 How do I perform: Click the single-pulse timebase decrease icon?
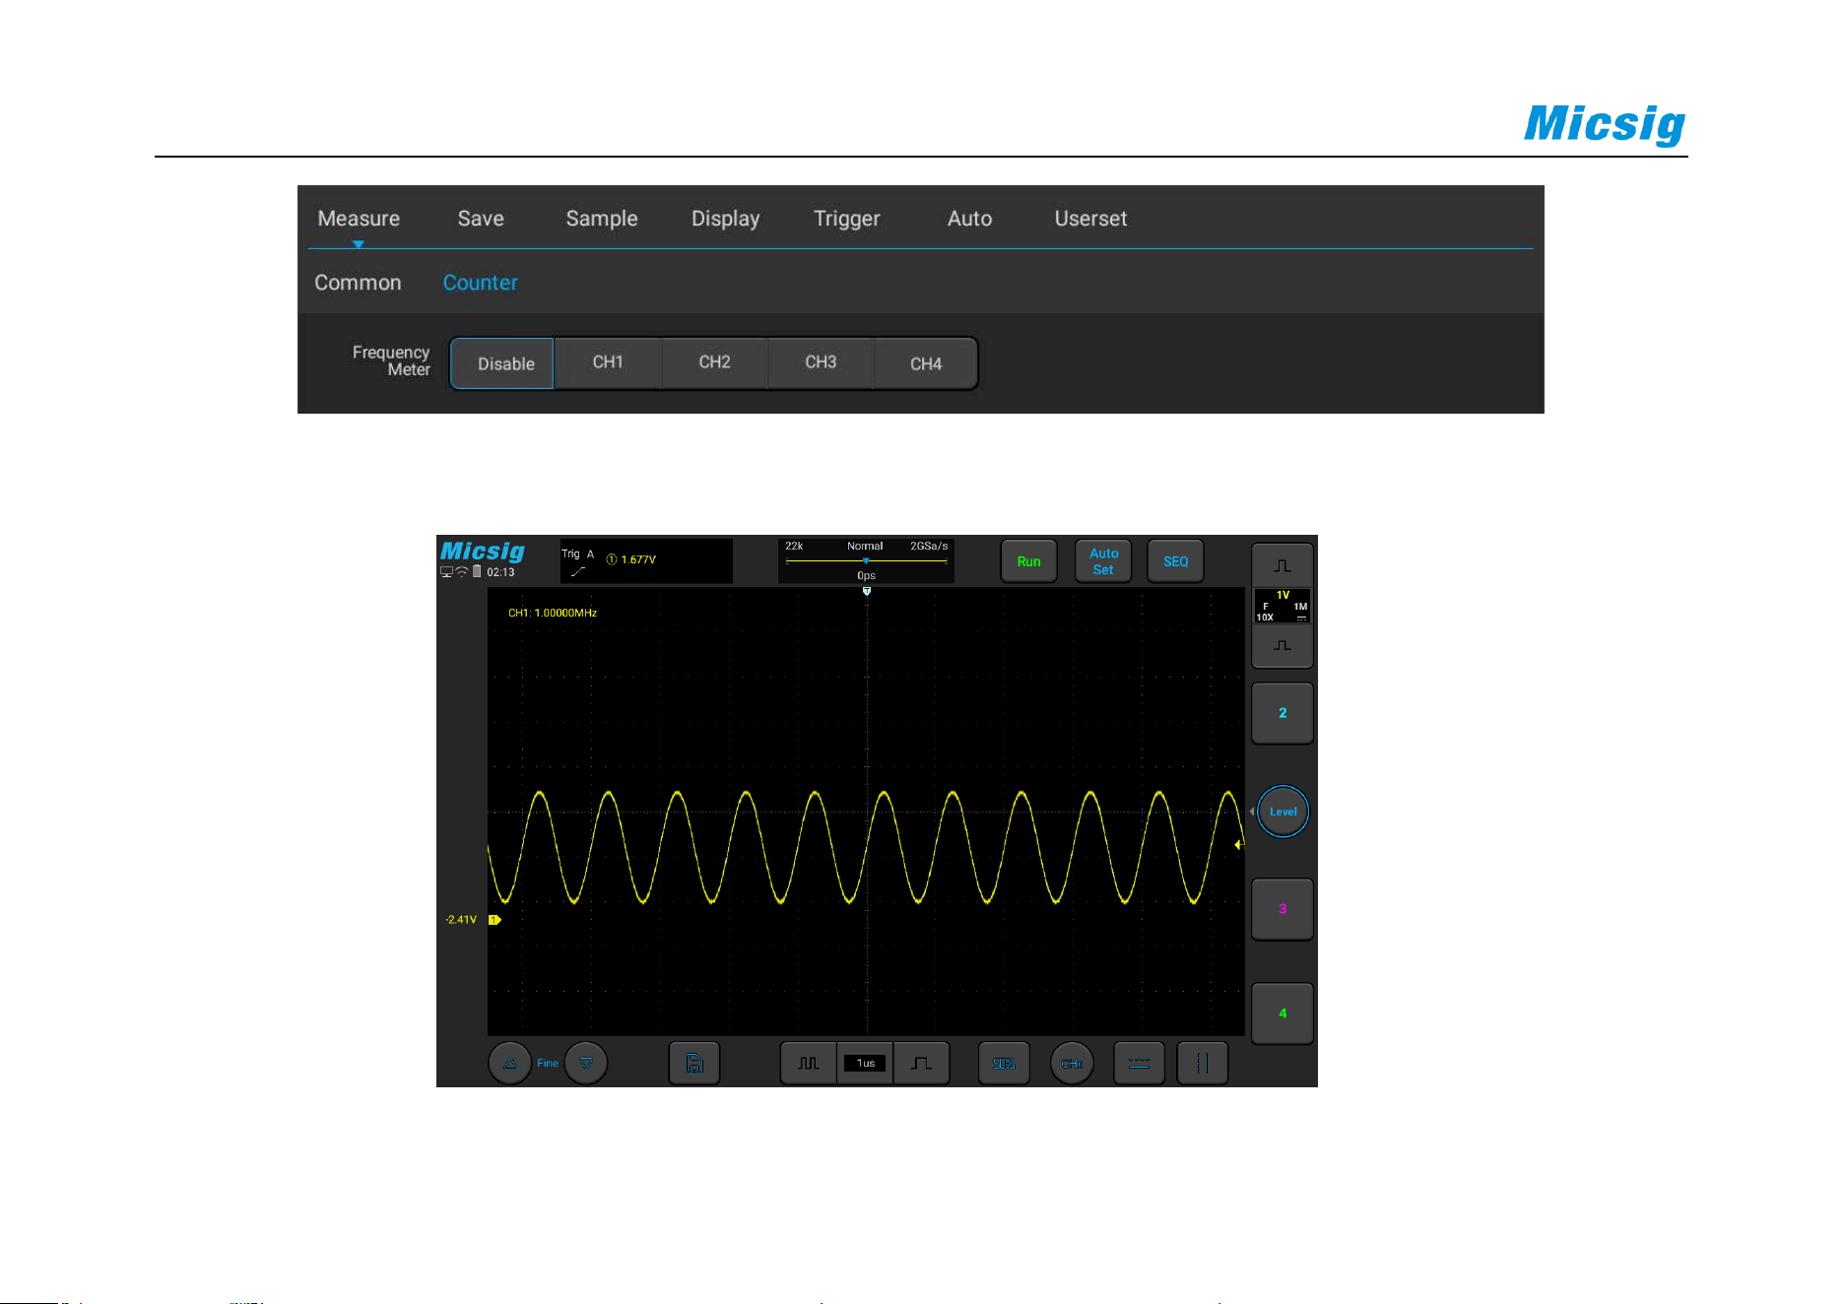tap(922, 1064)
